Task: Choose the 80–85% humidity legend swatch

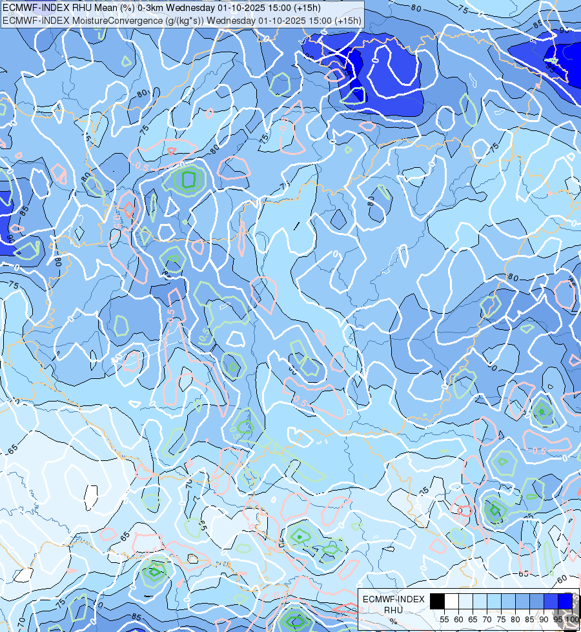Action: click(522, 602)
